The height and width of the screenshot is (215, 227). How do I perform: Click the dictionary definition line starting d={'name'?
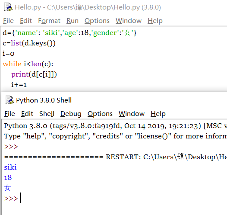coord(69,32)
